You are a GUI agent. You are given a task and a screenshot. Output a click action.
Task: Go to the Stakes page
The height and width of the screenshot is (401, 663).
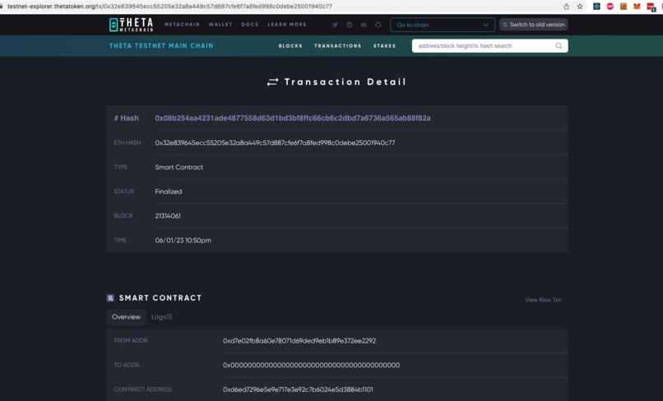pyautogui.click(x=384, y=46)
